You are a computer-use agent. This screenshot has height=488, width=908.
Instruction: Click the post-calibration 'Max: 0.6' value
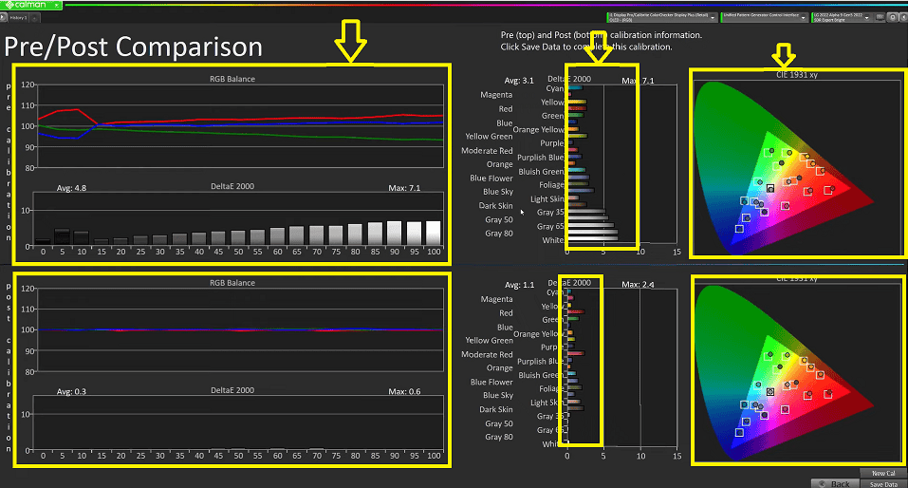point(404,392)
